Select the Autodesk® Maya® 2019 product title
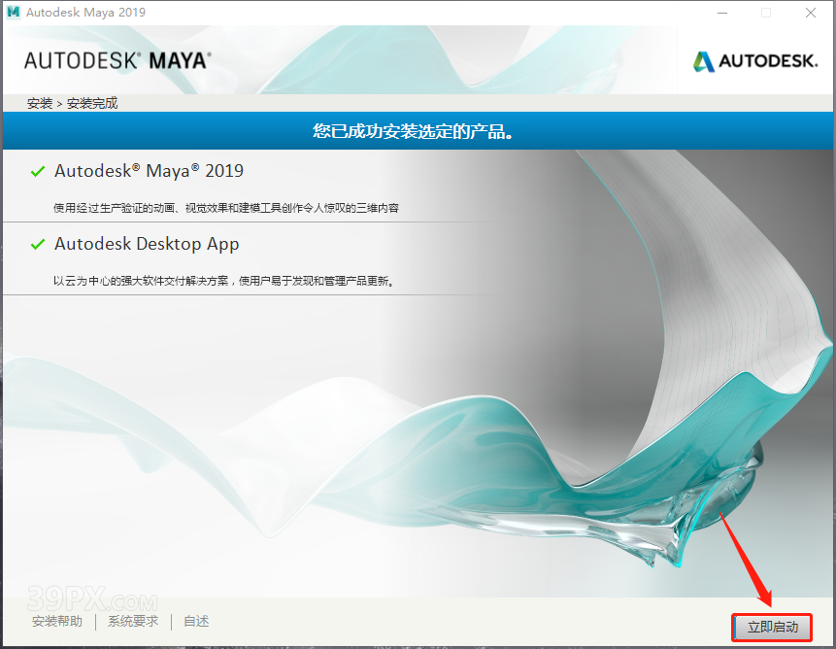Image resolution: width=836 pixels, height=649 pixels. coord(149,171)
